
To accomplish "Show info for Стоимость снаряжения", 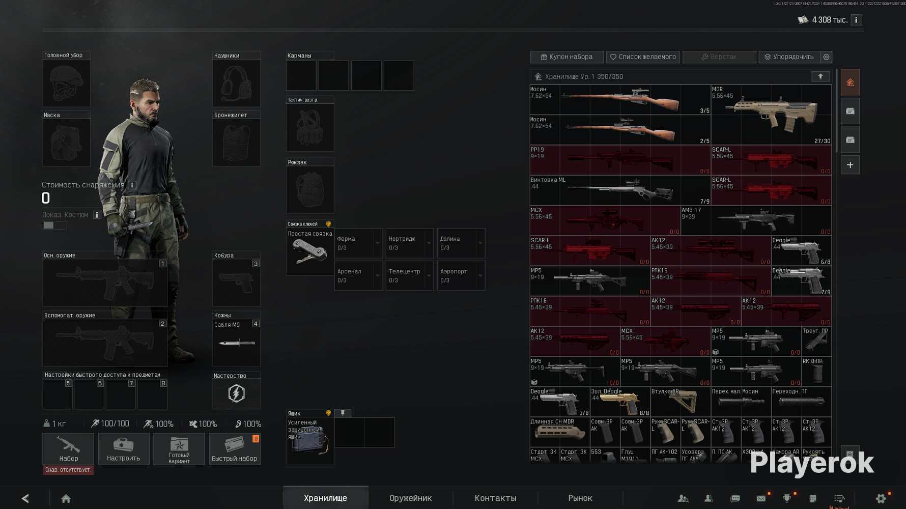I will 132,185.
